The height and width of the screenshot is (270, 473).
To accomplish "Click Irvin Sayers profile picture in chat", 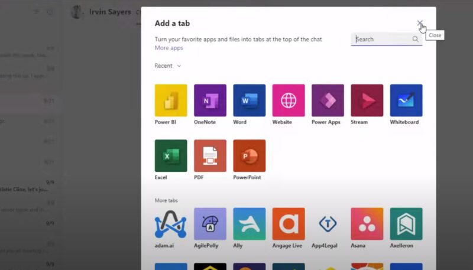I will tap(77, 12).
